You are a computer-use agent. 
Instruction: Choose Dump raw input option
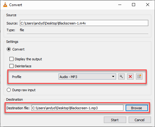(x=9, y=90)
